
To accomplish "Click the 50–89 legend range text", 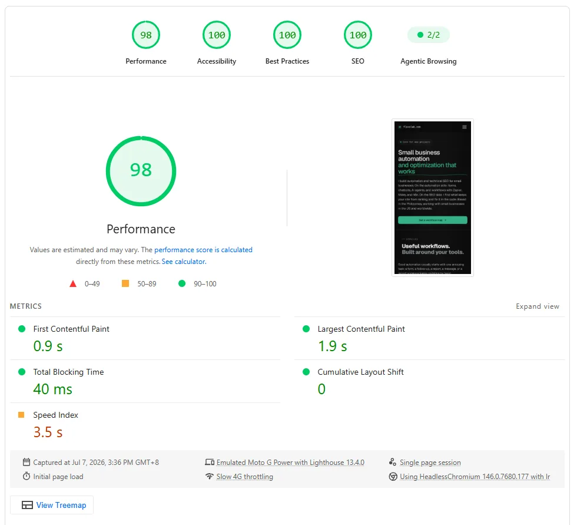I will click(147, 284).
